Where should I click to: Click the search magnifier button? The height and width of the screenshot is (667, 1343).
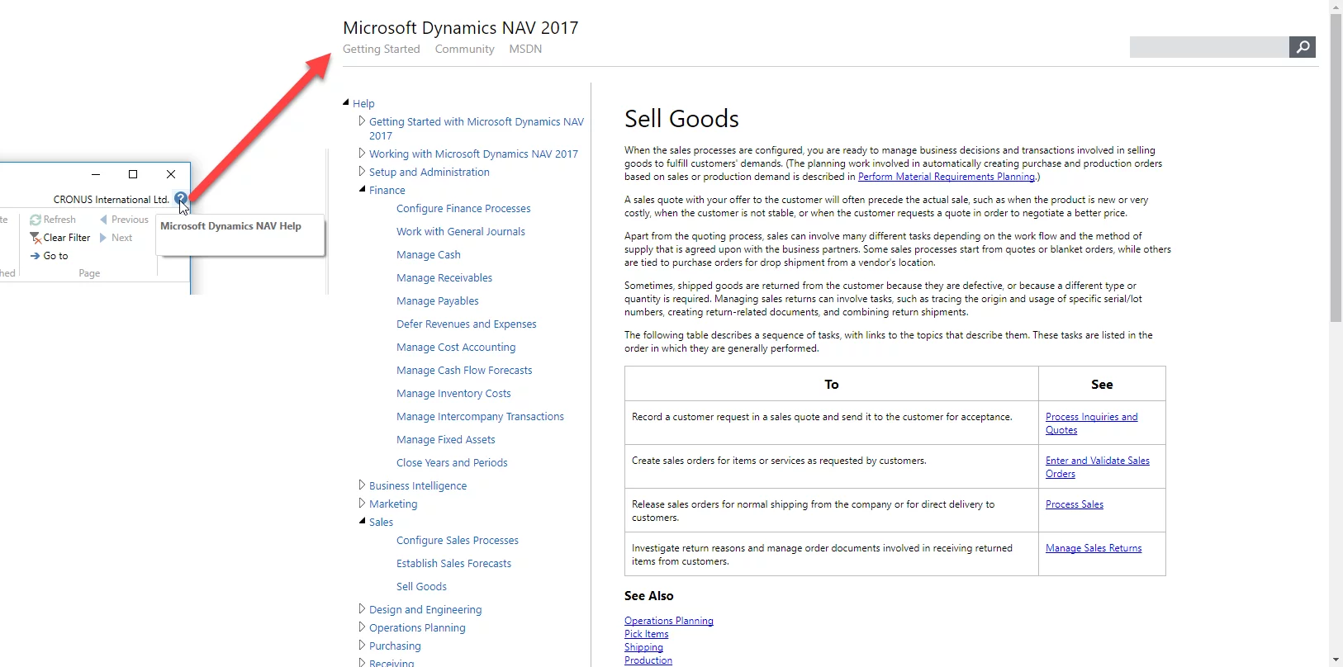point(1302,47)
